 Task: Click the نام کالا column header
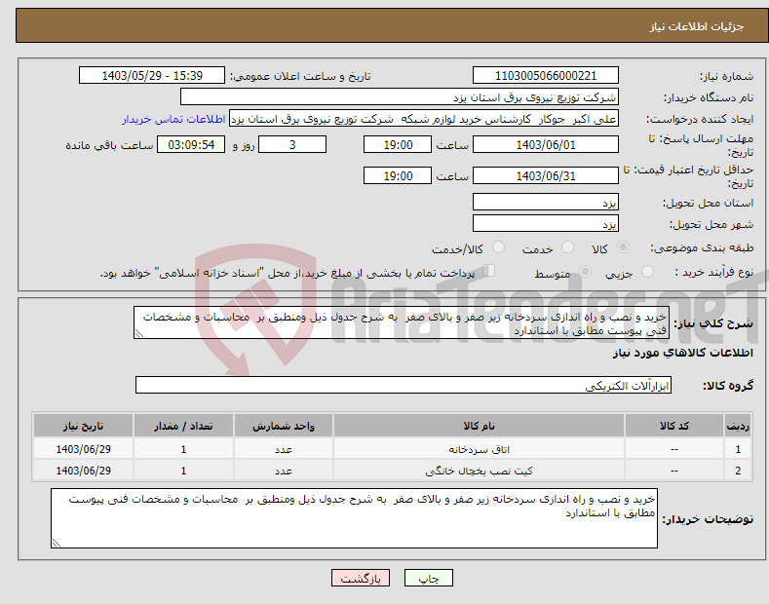click(x=479, y=426)
